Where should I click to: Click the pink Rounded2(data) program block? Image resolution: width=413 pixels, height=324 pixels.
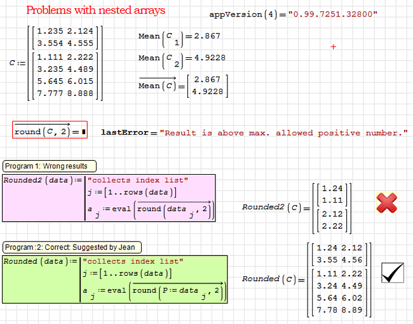pos(109,198)
